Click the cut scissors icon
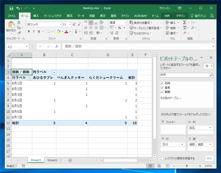The image size is (221, 173). point(19,23)
